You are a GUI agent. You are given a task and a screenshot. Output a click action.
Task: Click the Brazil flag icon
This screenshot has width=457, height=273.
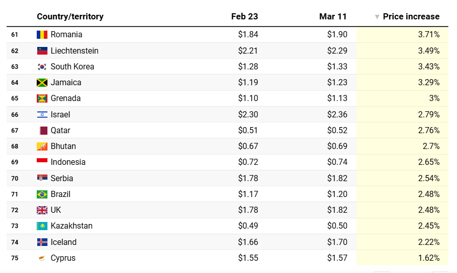point(42,194)
